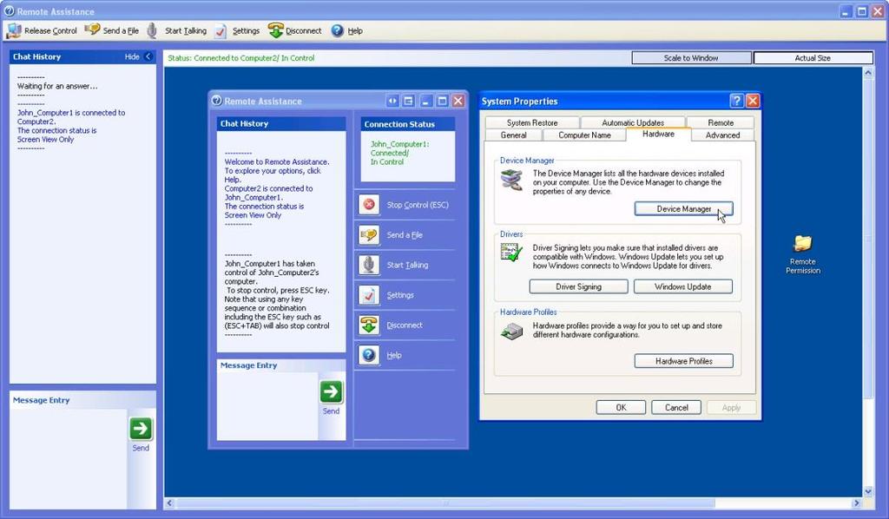The height and width of the screenshot is (519, 889).
Task: Click the Send arrow in the outer Message Entry
Action: click(x=141, y=429)
